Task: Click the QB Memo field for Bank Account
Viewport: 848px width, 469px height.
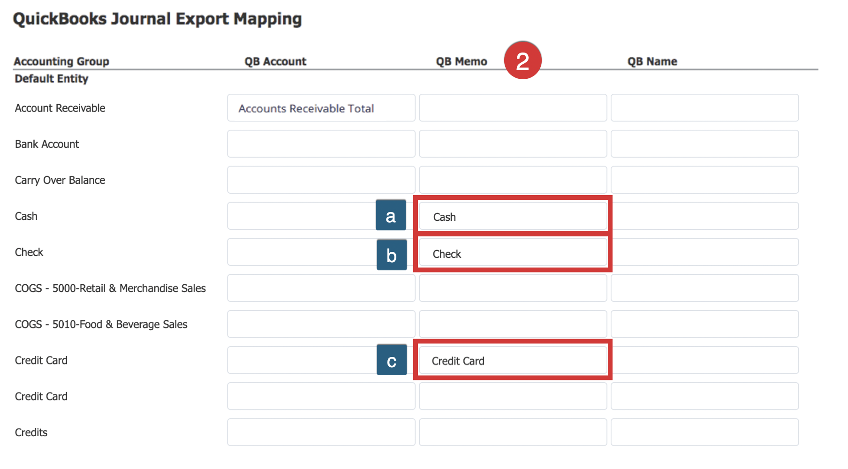Action: (513, 144)
